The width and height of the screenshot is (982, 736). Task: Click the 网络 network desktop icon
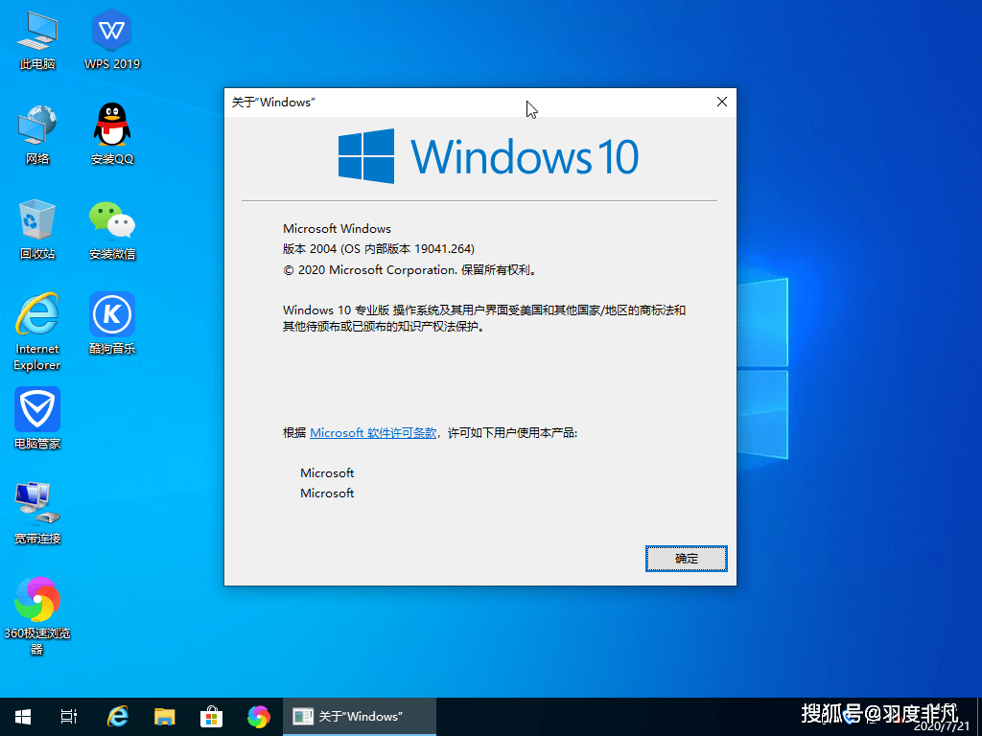pos(37,135)
